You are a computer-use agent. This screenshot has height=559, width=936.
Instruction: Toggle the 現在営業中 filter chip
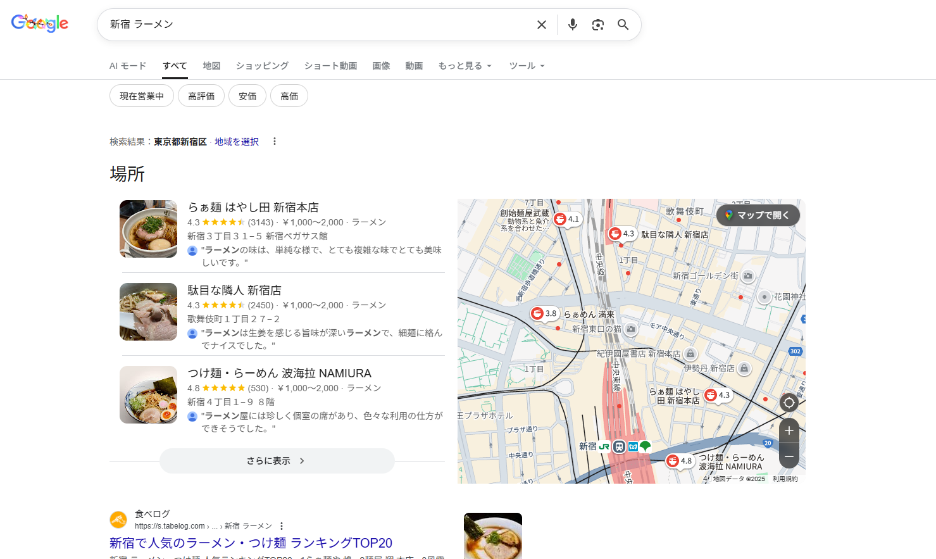(x=142, y=96)
